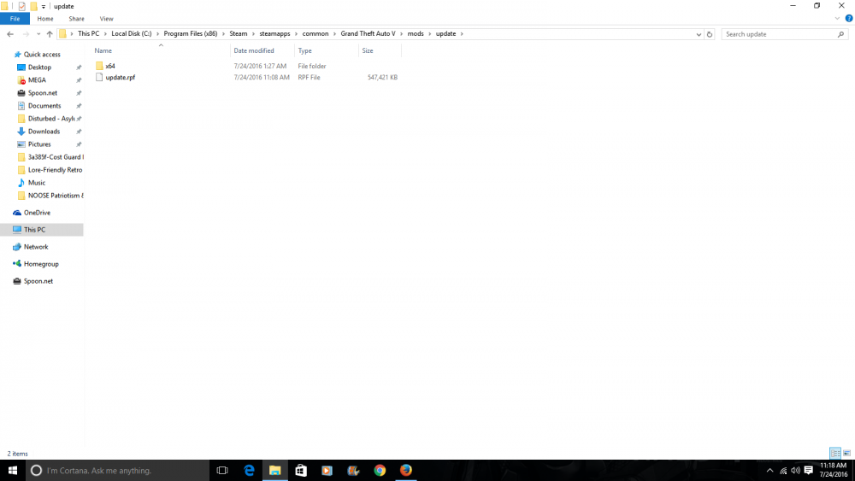The width and height of the screenshot is (855, 481).
Task: Open File Explorer help
Action: (848, 19)
